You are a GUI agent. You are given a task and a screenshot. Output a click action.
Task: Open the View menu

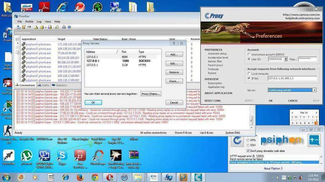[x=48, y=22]
